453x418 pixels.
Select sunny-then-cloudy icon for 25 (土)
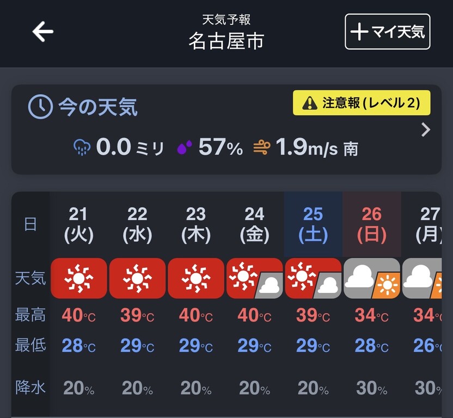pyautogui.click(x=313, y=278)
